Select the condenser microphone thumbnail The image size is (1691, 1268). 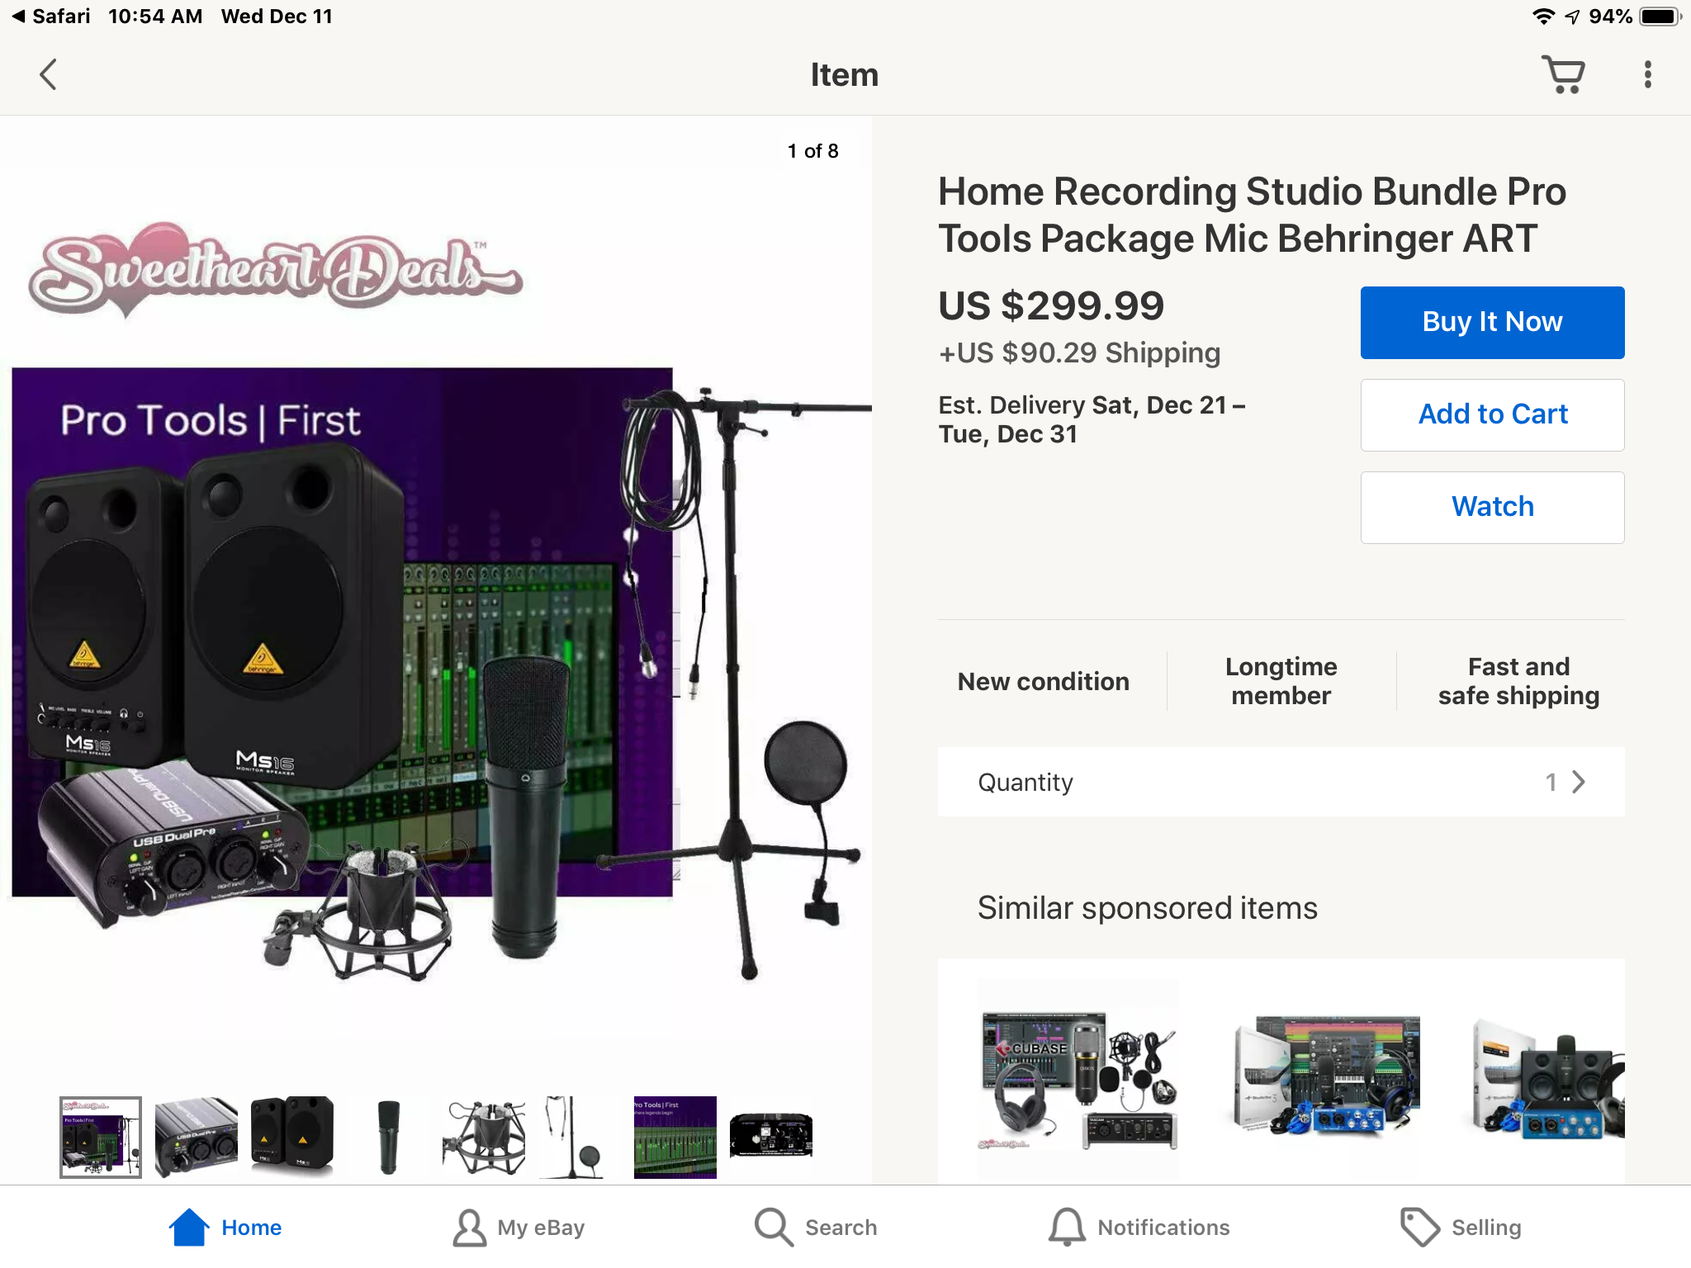pos(388,1137)
